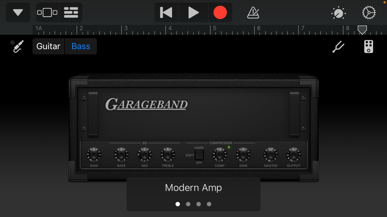Toggle the metronome
This screenshot has height=217, width=387.
pos(253,13)
